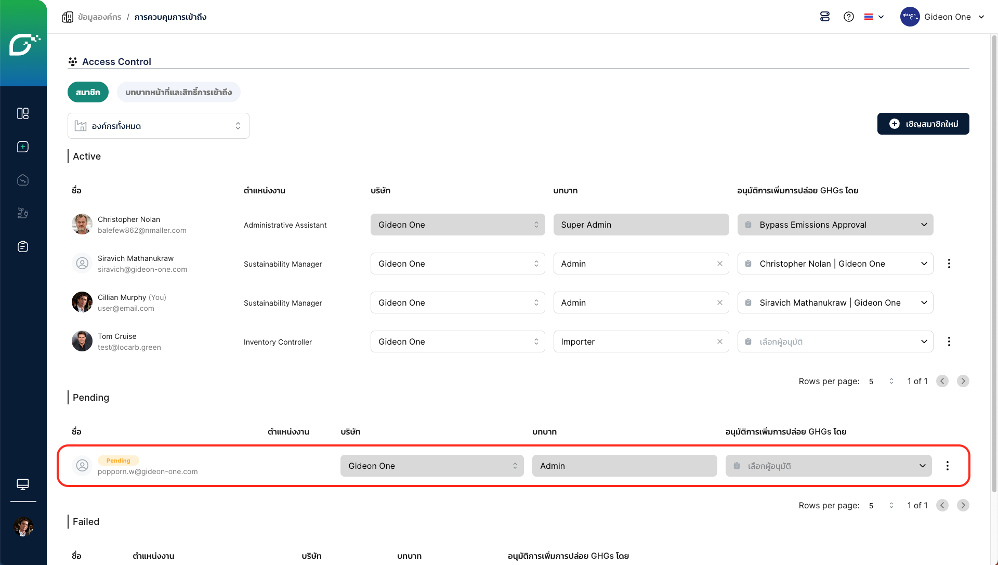
Task: Click user avatar at sidebar bottom
Action: point(23,527)
